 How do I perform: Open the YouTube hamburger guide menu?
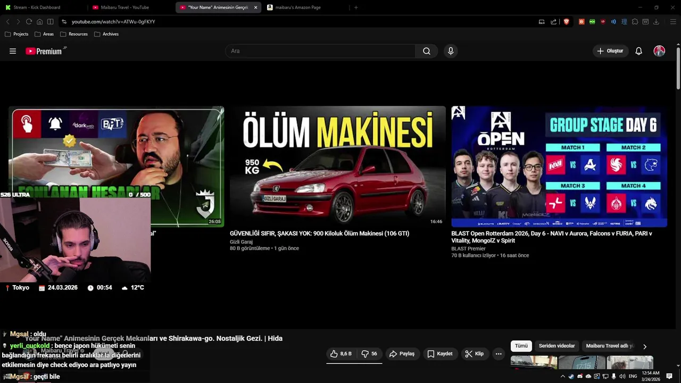(x=13, y=51)
